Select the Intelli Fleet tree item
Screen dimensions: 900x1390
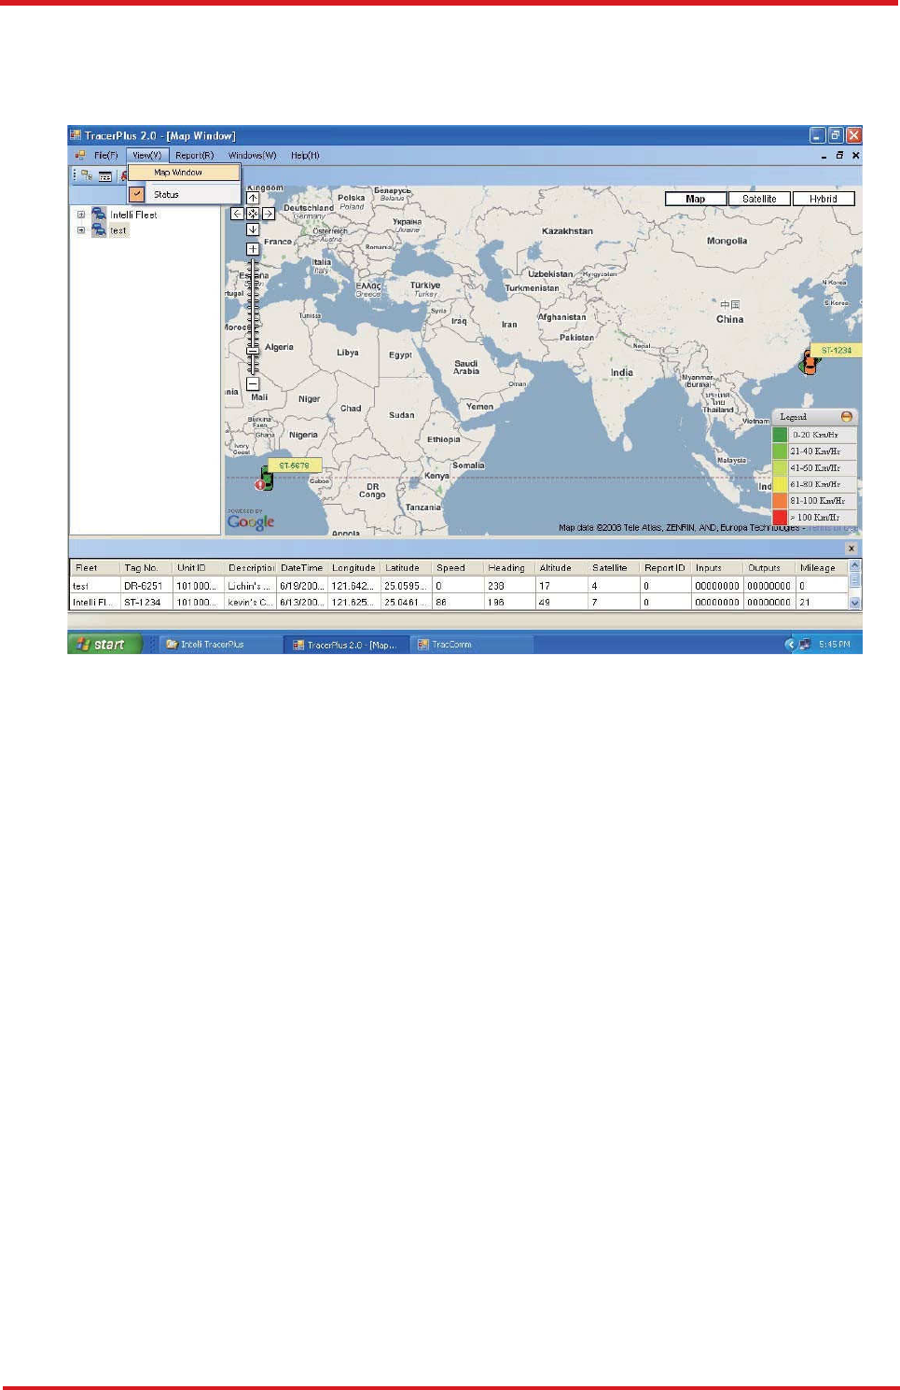133,215
